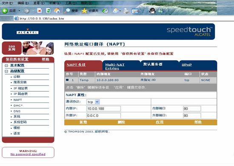Click the browser Back arrow icon
234x166 pixels.
pyautogui.click(x=5, y=11)
